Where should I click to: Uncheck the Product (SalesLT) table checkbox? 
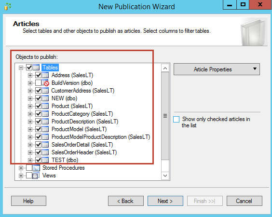pyautogui.click(x=38, y=106)
